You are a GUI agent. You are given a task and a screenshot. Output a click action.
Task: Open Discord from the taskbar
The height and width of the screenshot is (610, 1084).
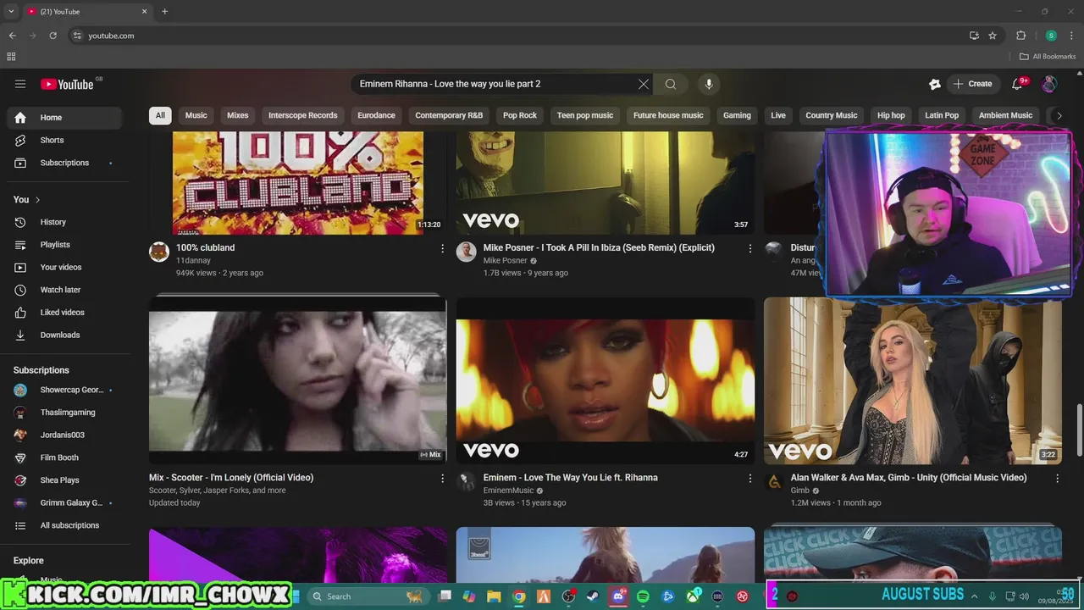pyautogui.click(x=619, y=596)
